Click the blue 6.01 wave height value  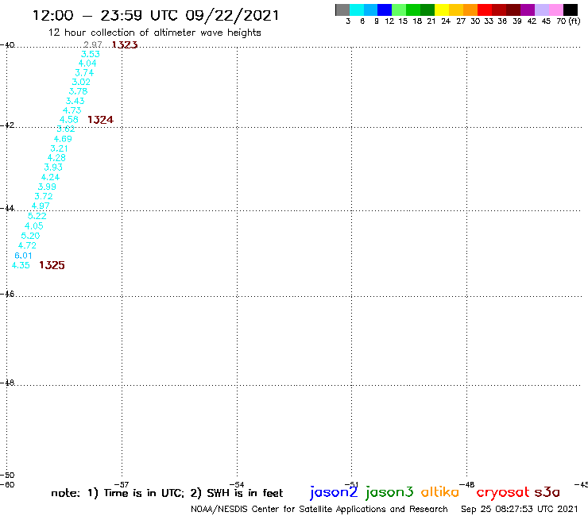point(23,256)
